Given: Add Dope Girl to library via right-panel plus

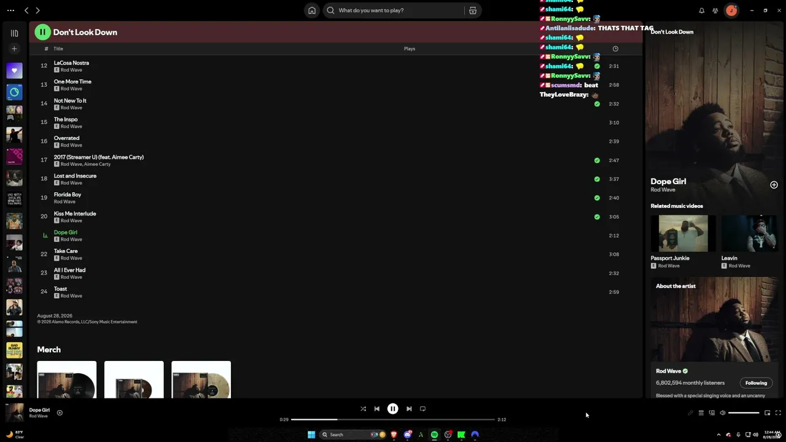Looking at the screenshot, I should click(x=774, y=185).
